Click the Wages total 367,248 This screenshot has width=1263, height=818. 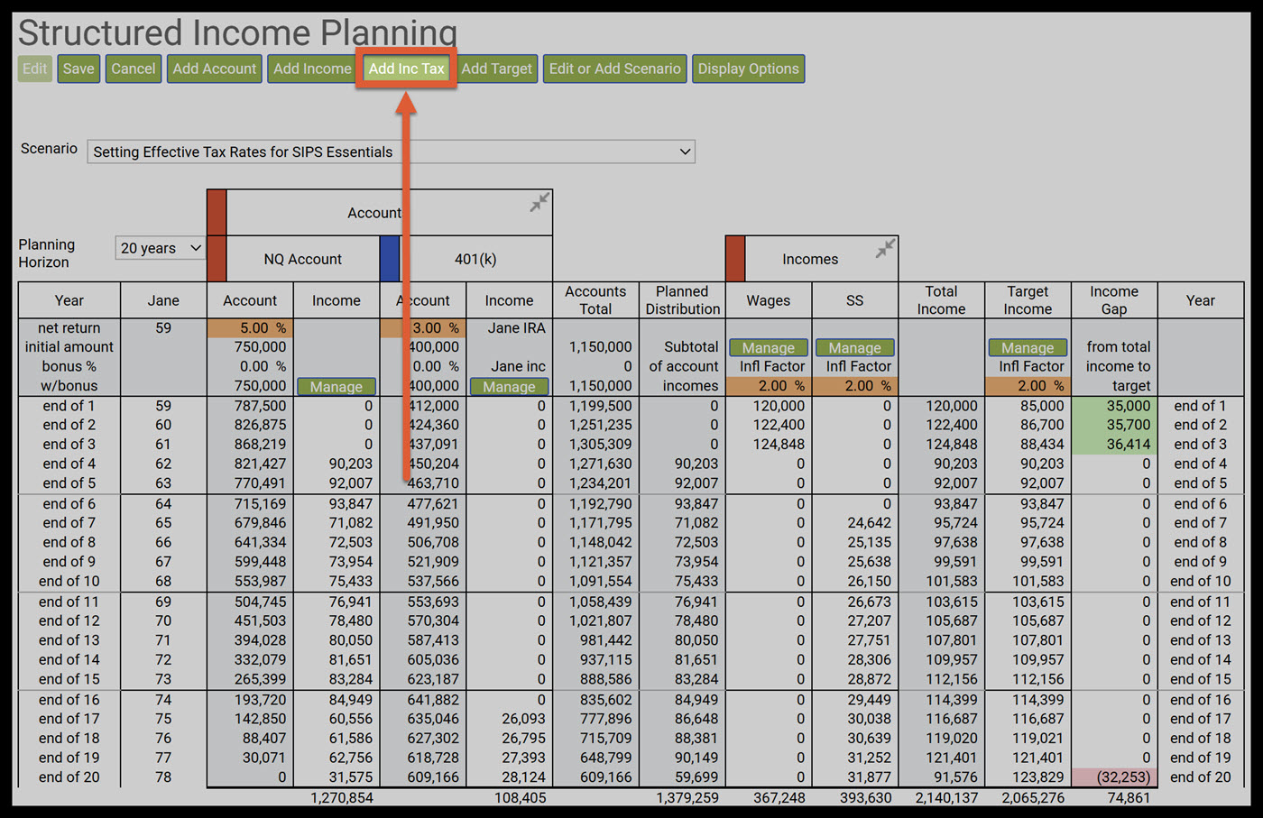tap(779, 798)
